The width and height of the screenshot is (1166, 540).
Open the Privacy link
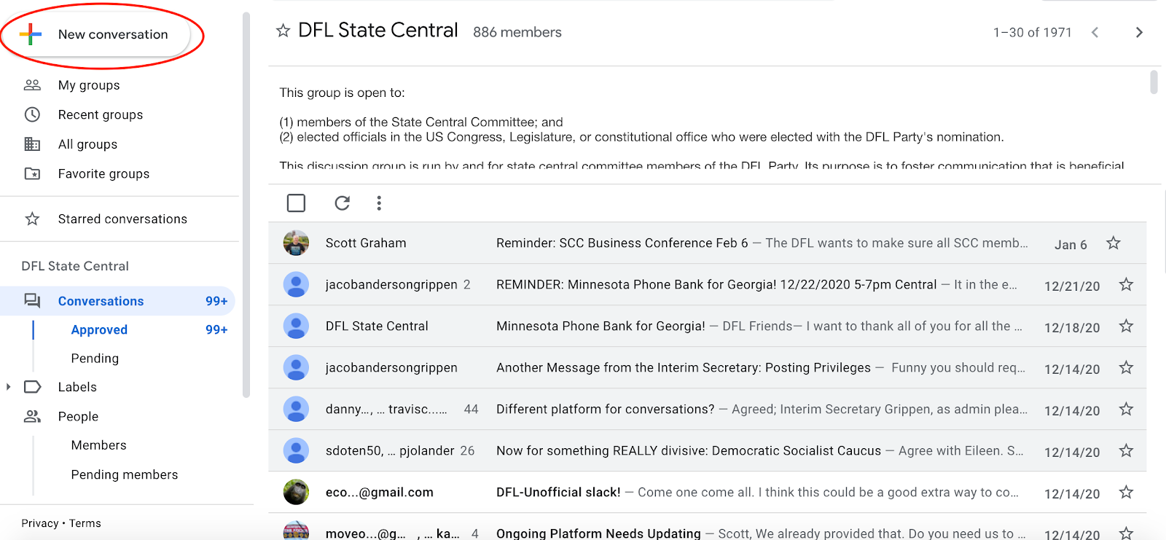click(39, 523)
